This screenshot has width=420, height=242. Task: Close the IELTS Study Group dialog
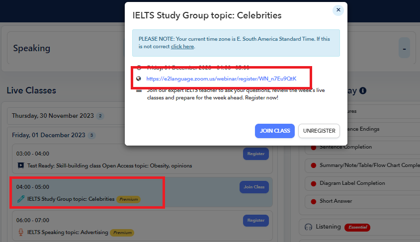click(x=338, y=10)
